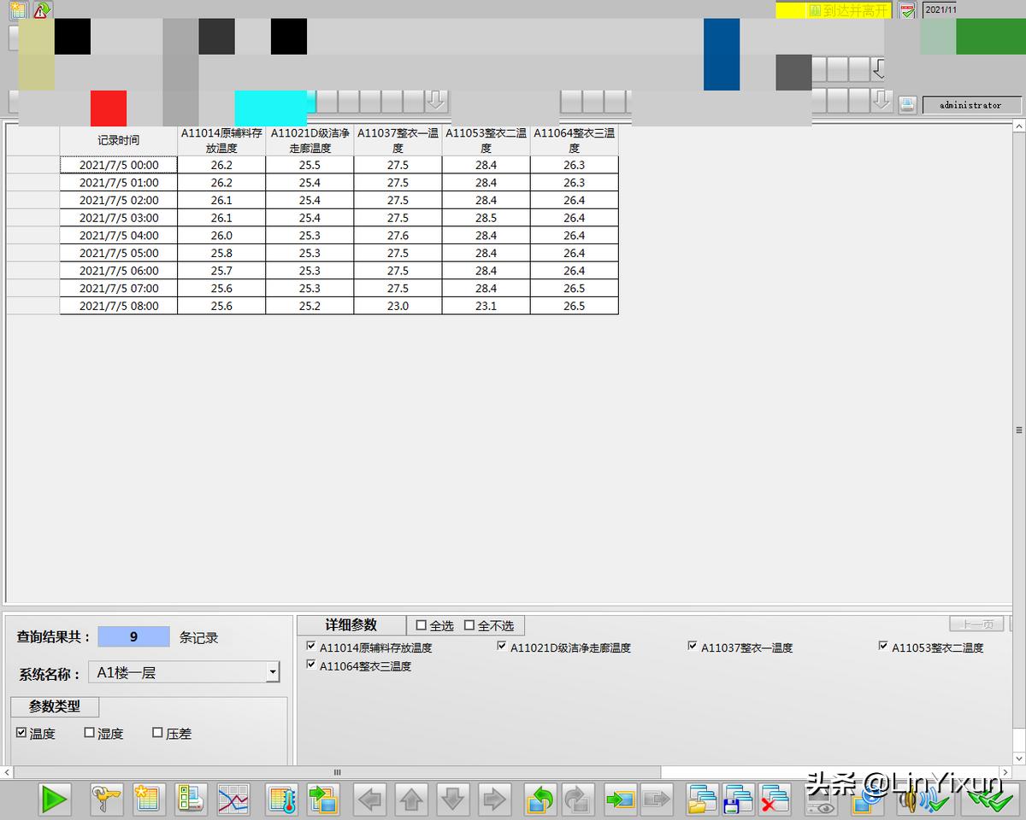Check the 全选 select-all option

pos(421,625)
